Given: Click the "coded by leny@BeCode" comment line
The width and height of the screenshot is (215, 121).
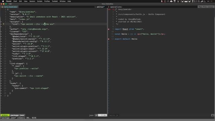Looking at the screenshot, I should (128, 19).
